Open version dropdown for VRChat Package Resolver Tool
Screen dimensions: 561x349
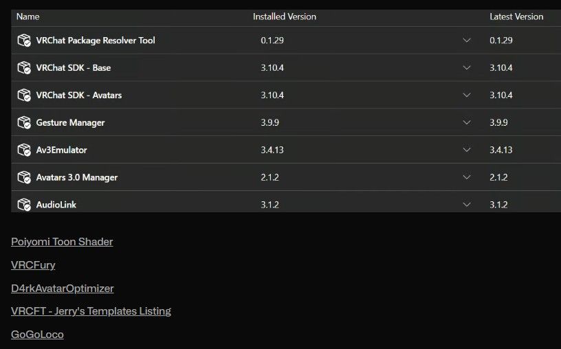(x=467, y=40)
